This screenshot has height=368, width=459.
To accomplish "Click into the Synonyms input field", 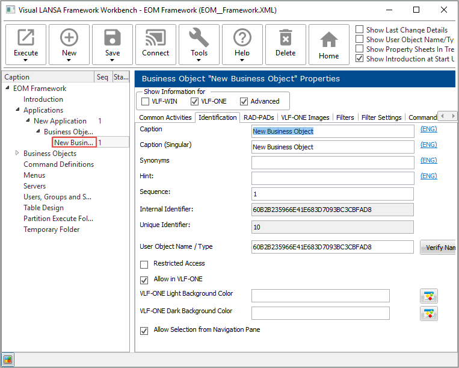I will (333, 163).
